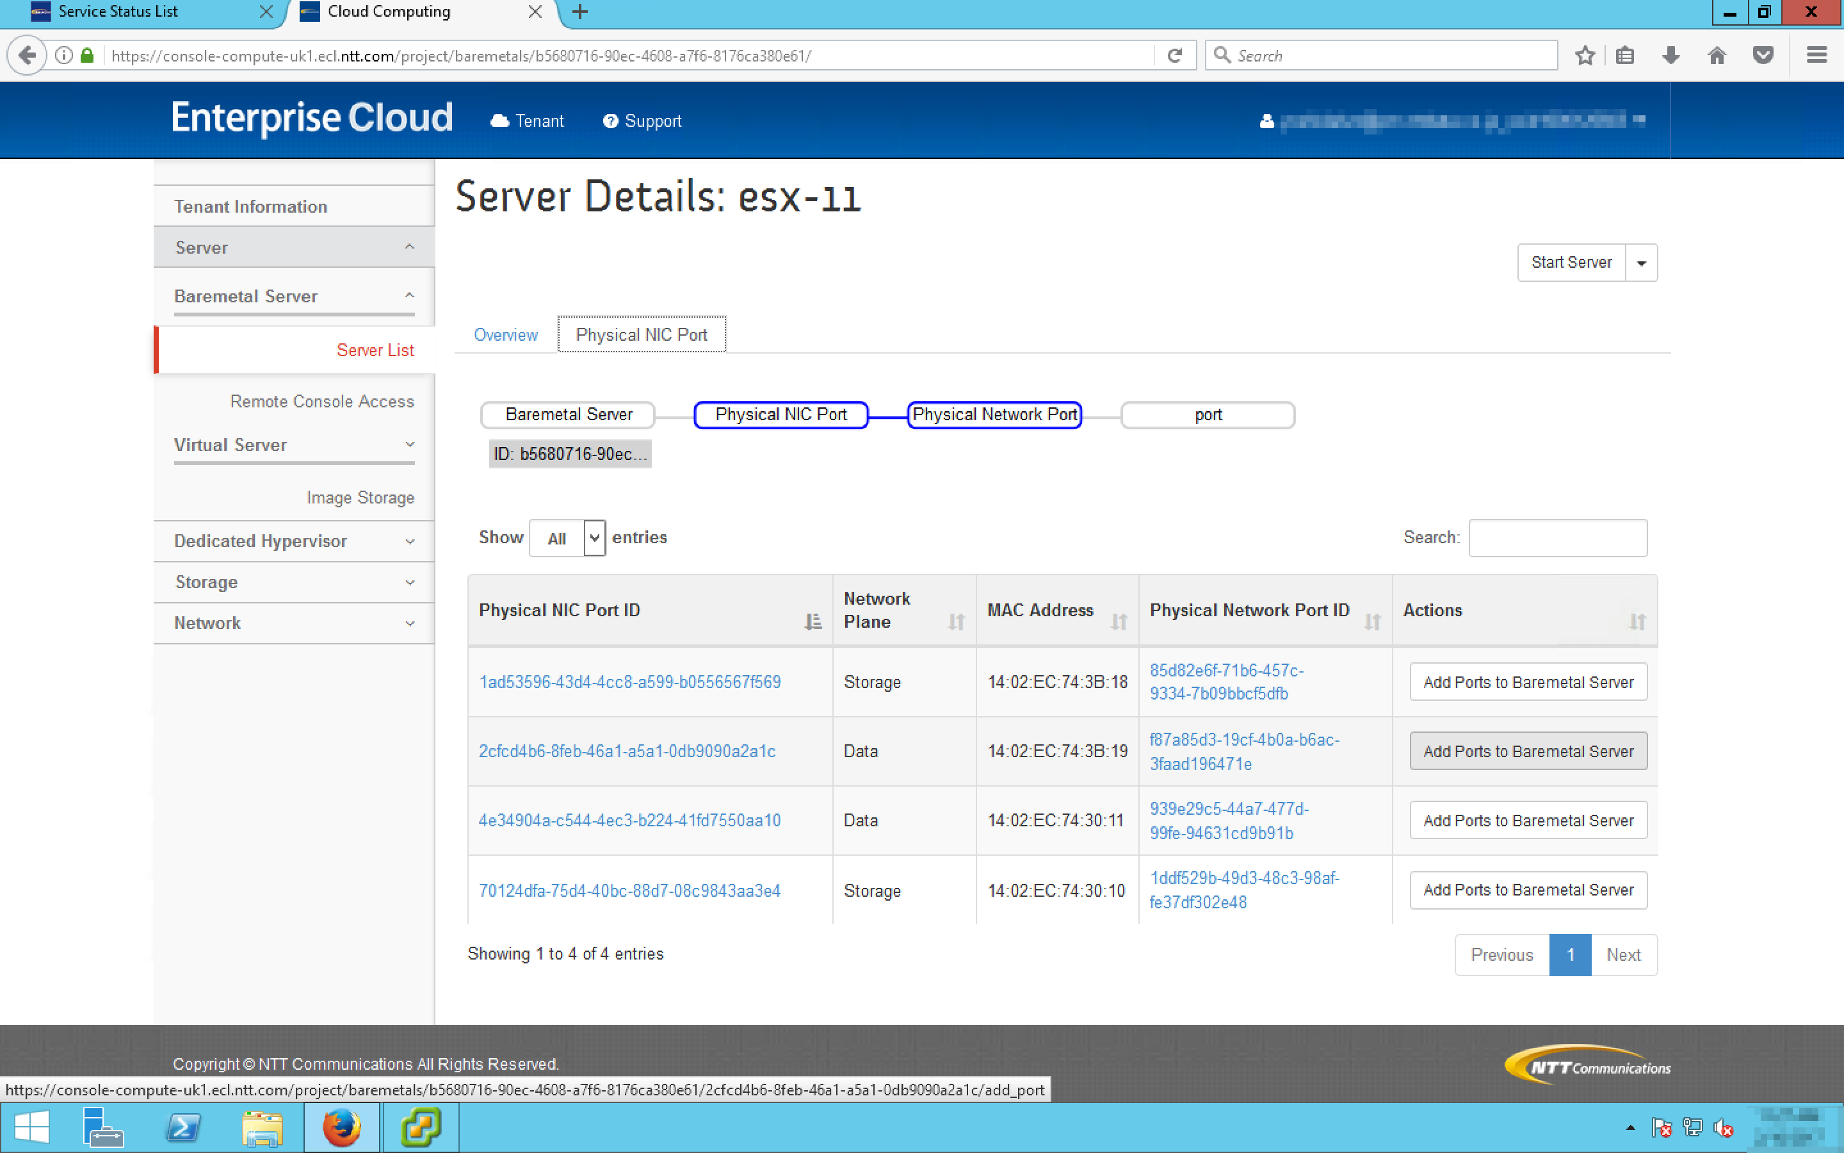The width and height of the screenshot is (1844, 1153).
Task: Click the Start Server button
Action: [x=1571, y=263]
